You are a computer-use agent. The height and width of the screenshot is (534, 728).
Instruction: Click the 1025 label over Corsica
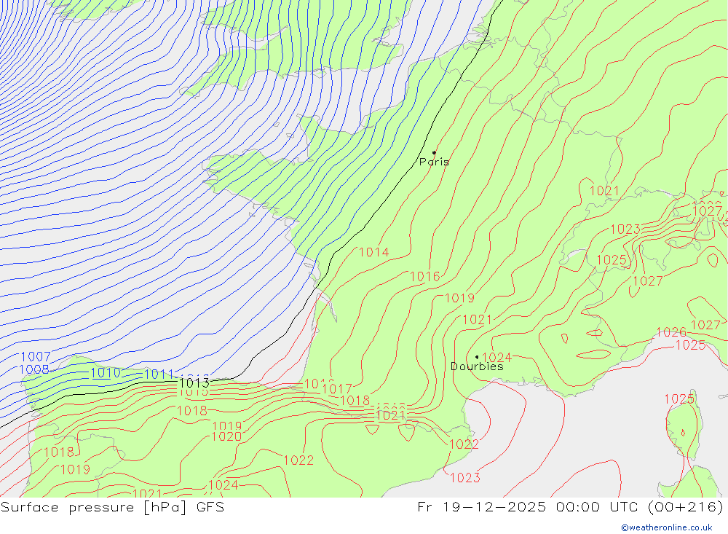[679, 399]
